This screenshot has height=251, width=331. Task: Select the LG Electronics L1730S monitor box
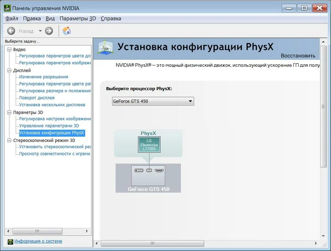tap(149, 144)
